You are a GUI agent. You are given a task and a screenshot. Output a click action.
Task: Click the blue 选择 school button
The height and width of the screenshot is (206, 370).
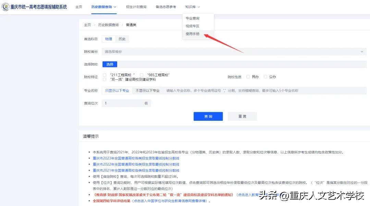(110, 64)
